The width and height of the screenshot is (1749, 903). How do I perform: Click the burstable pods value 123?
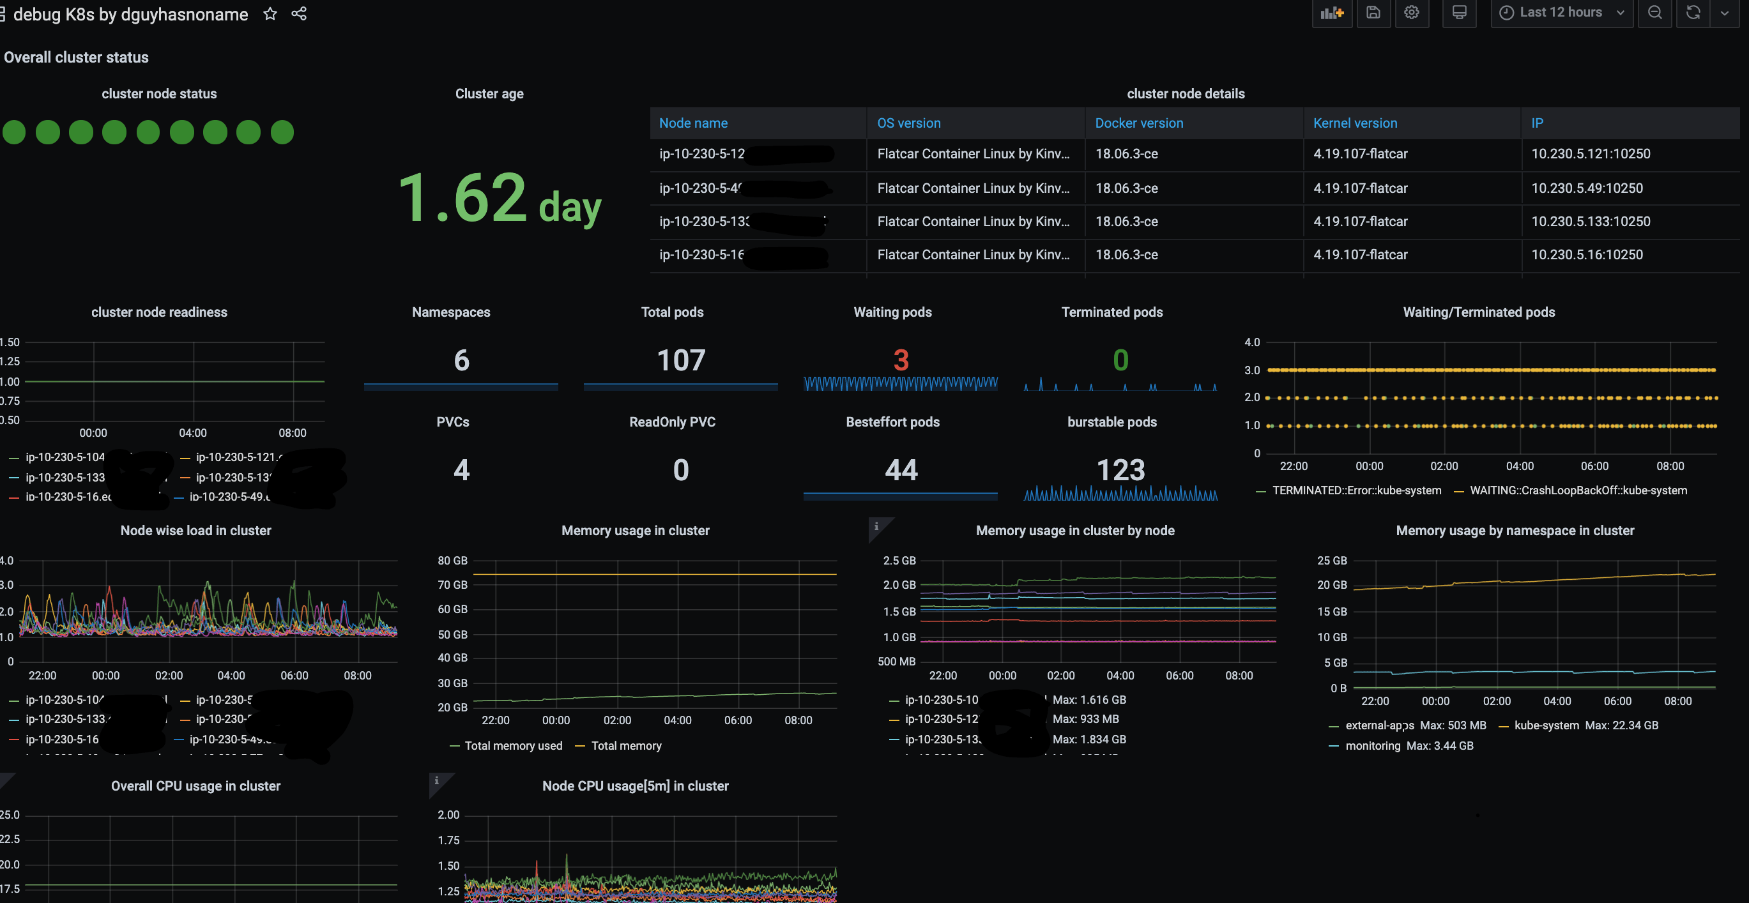tap(1120, 470)
